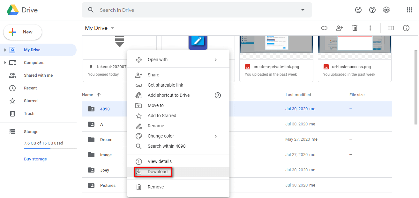Show search options dropdown arrow
Screen dimensions: 419x198
tap(303, 10)
